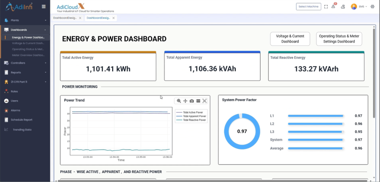Click the 133.27 kVArh value
The width and height of the screenshot is (380, 182).
(x=316, y=69)
